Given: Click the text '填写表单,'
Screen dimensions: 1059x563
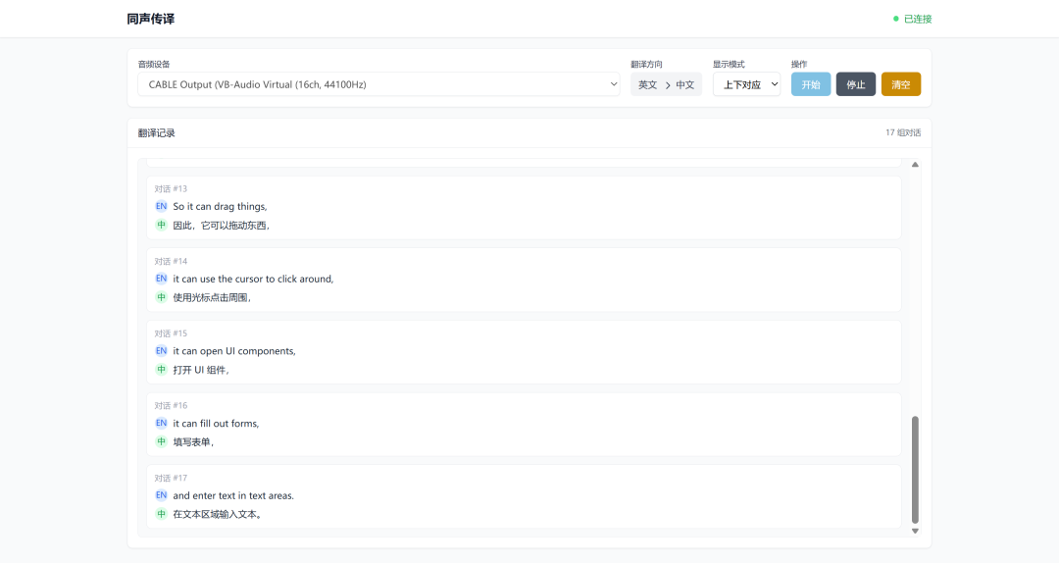Looking at the screenshot, I should 194,442.
